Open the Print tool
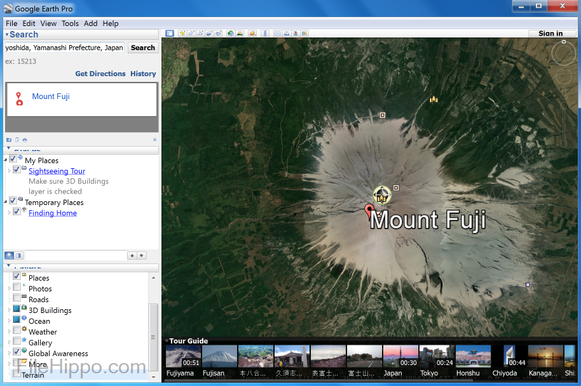The height and width of the screenshot is (386, 581). [286, 33]
